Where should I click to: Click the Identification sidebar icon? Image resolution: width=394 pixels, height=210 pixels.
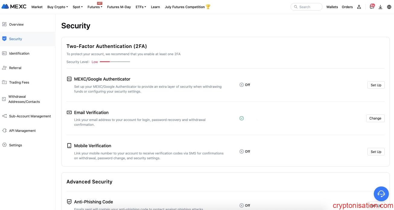coord(4,53)
